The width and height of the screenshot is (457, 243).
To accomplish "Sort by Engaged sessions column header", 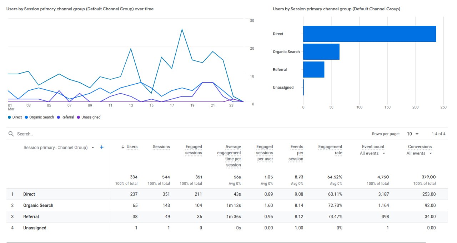I will click(194, 150).
